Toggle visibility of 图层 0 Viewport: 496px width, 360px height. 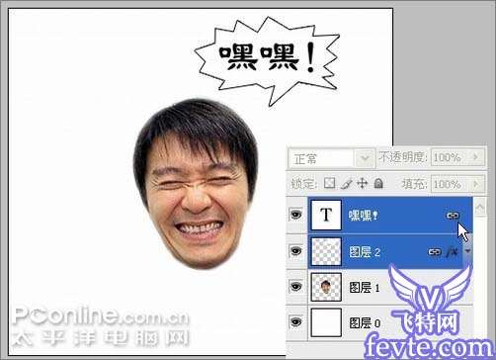[x=296, y=321]
